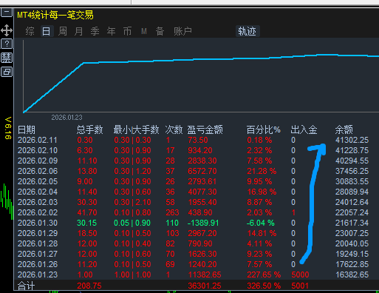Click the balance 16382.65
The image size is (379, 293).
tap(352, 275)
